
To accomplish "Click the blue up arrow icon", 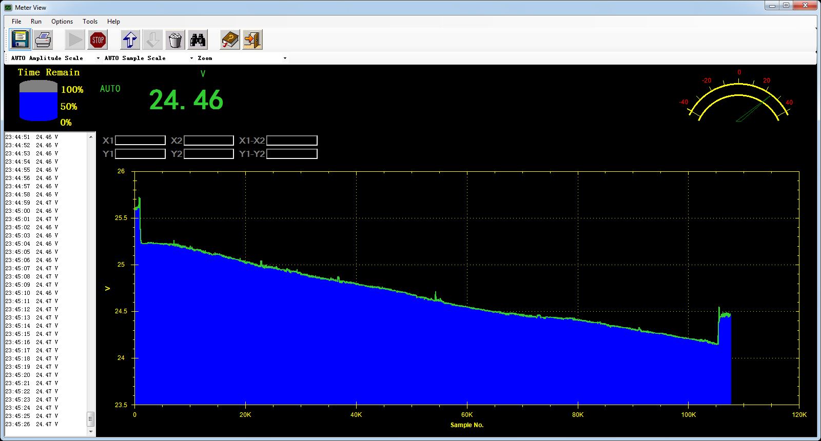I will (x=130, y=39).
